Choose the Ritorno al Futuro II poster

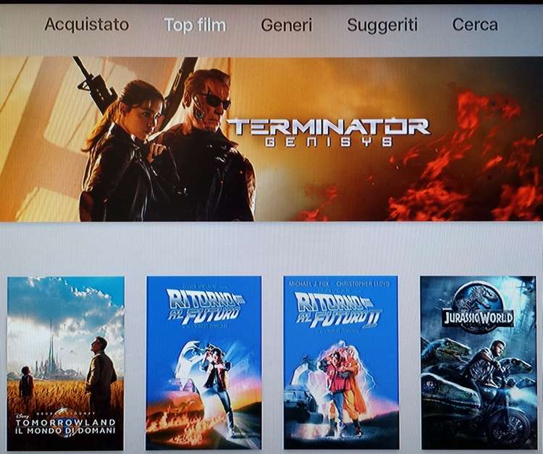click(x=341, y=363)
